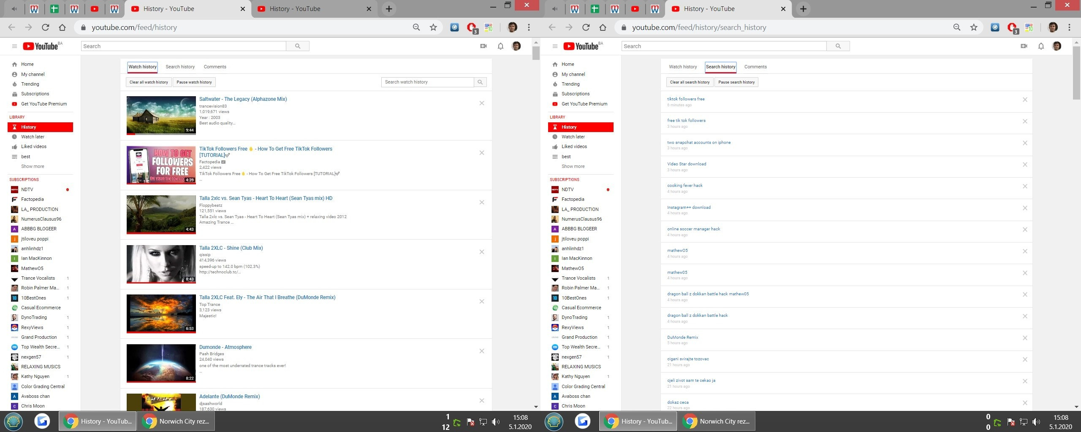The height and width of the screenshot is (432, 1081).
Task: Delete 'DuMonde Remix' search entry
Action: (x=1025, y=338)
